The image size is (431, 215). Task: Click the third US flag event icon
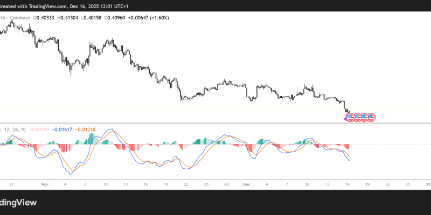point(364,117)
